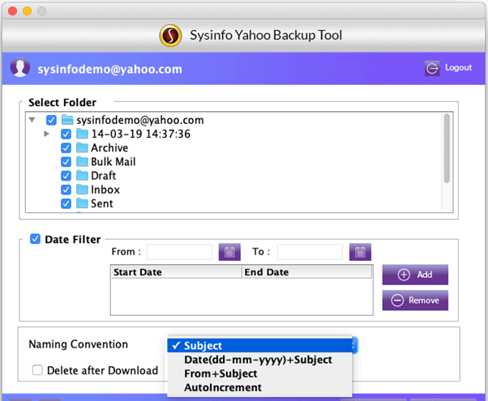Click the From date input field
The width and height of the screenshot is (488, 401).
point(179,252)
